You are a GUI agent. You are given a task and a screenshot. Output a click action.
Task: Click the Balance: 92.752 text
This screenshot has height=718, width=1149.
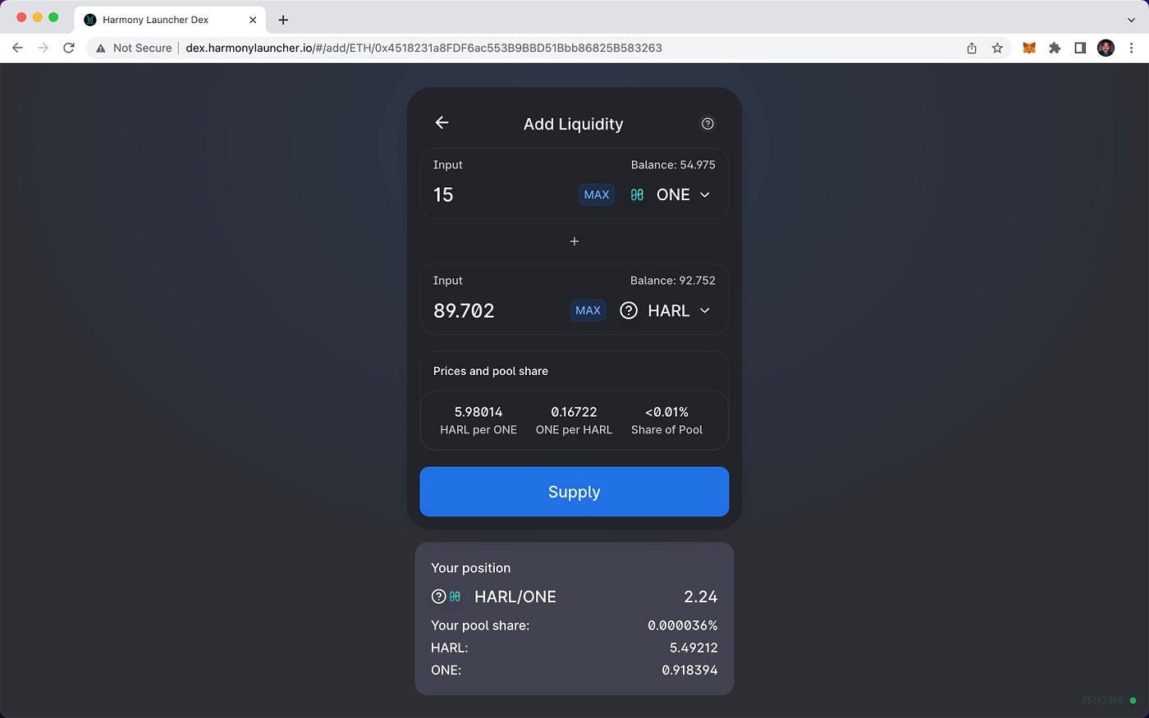click(x=673, y=281)
